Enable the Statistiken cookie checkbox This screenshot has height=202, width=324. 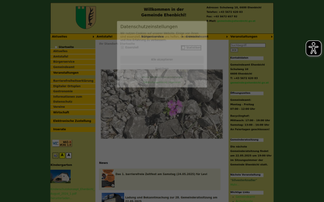tap(183, 47)
